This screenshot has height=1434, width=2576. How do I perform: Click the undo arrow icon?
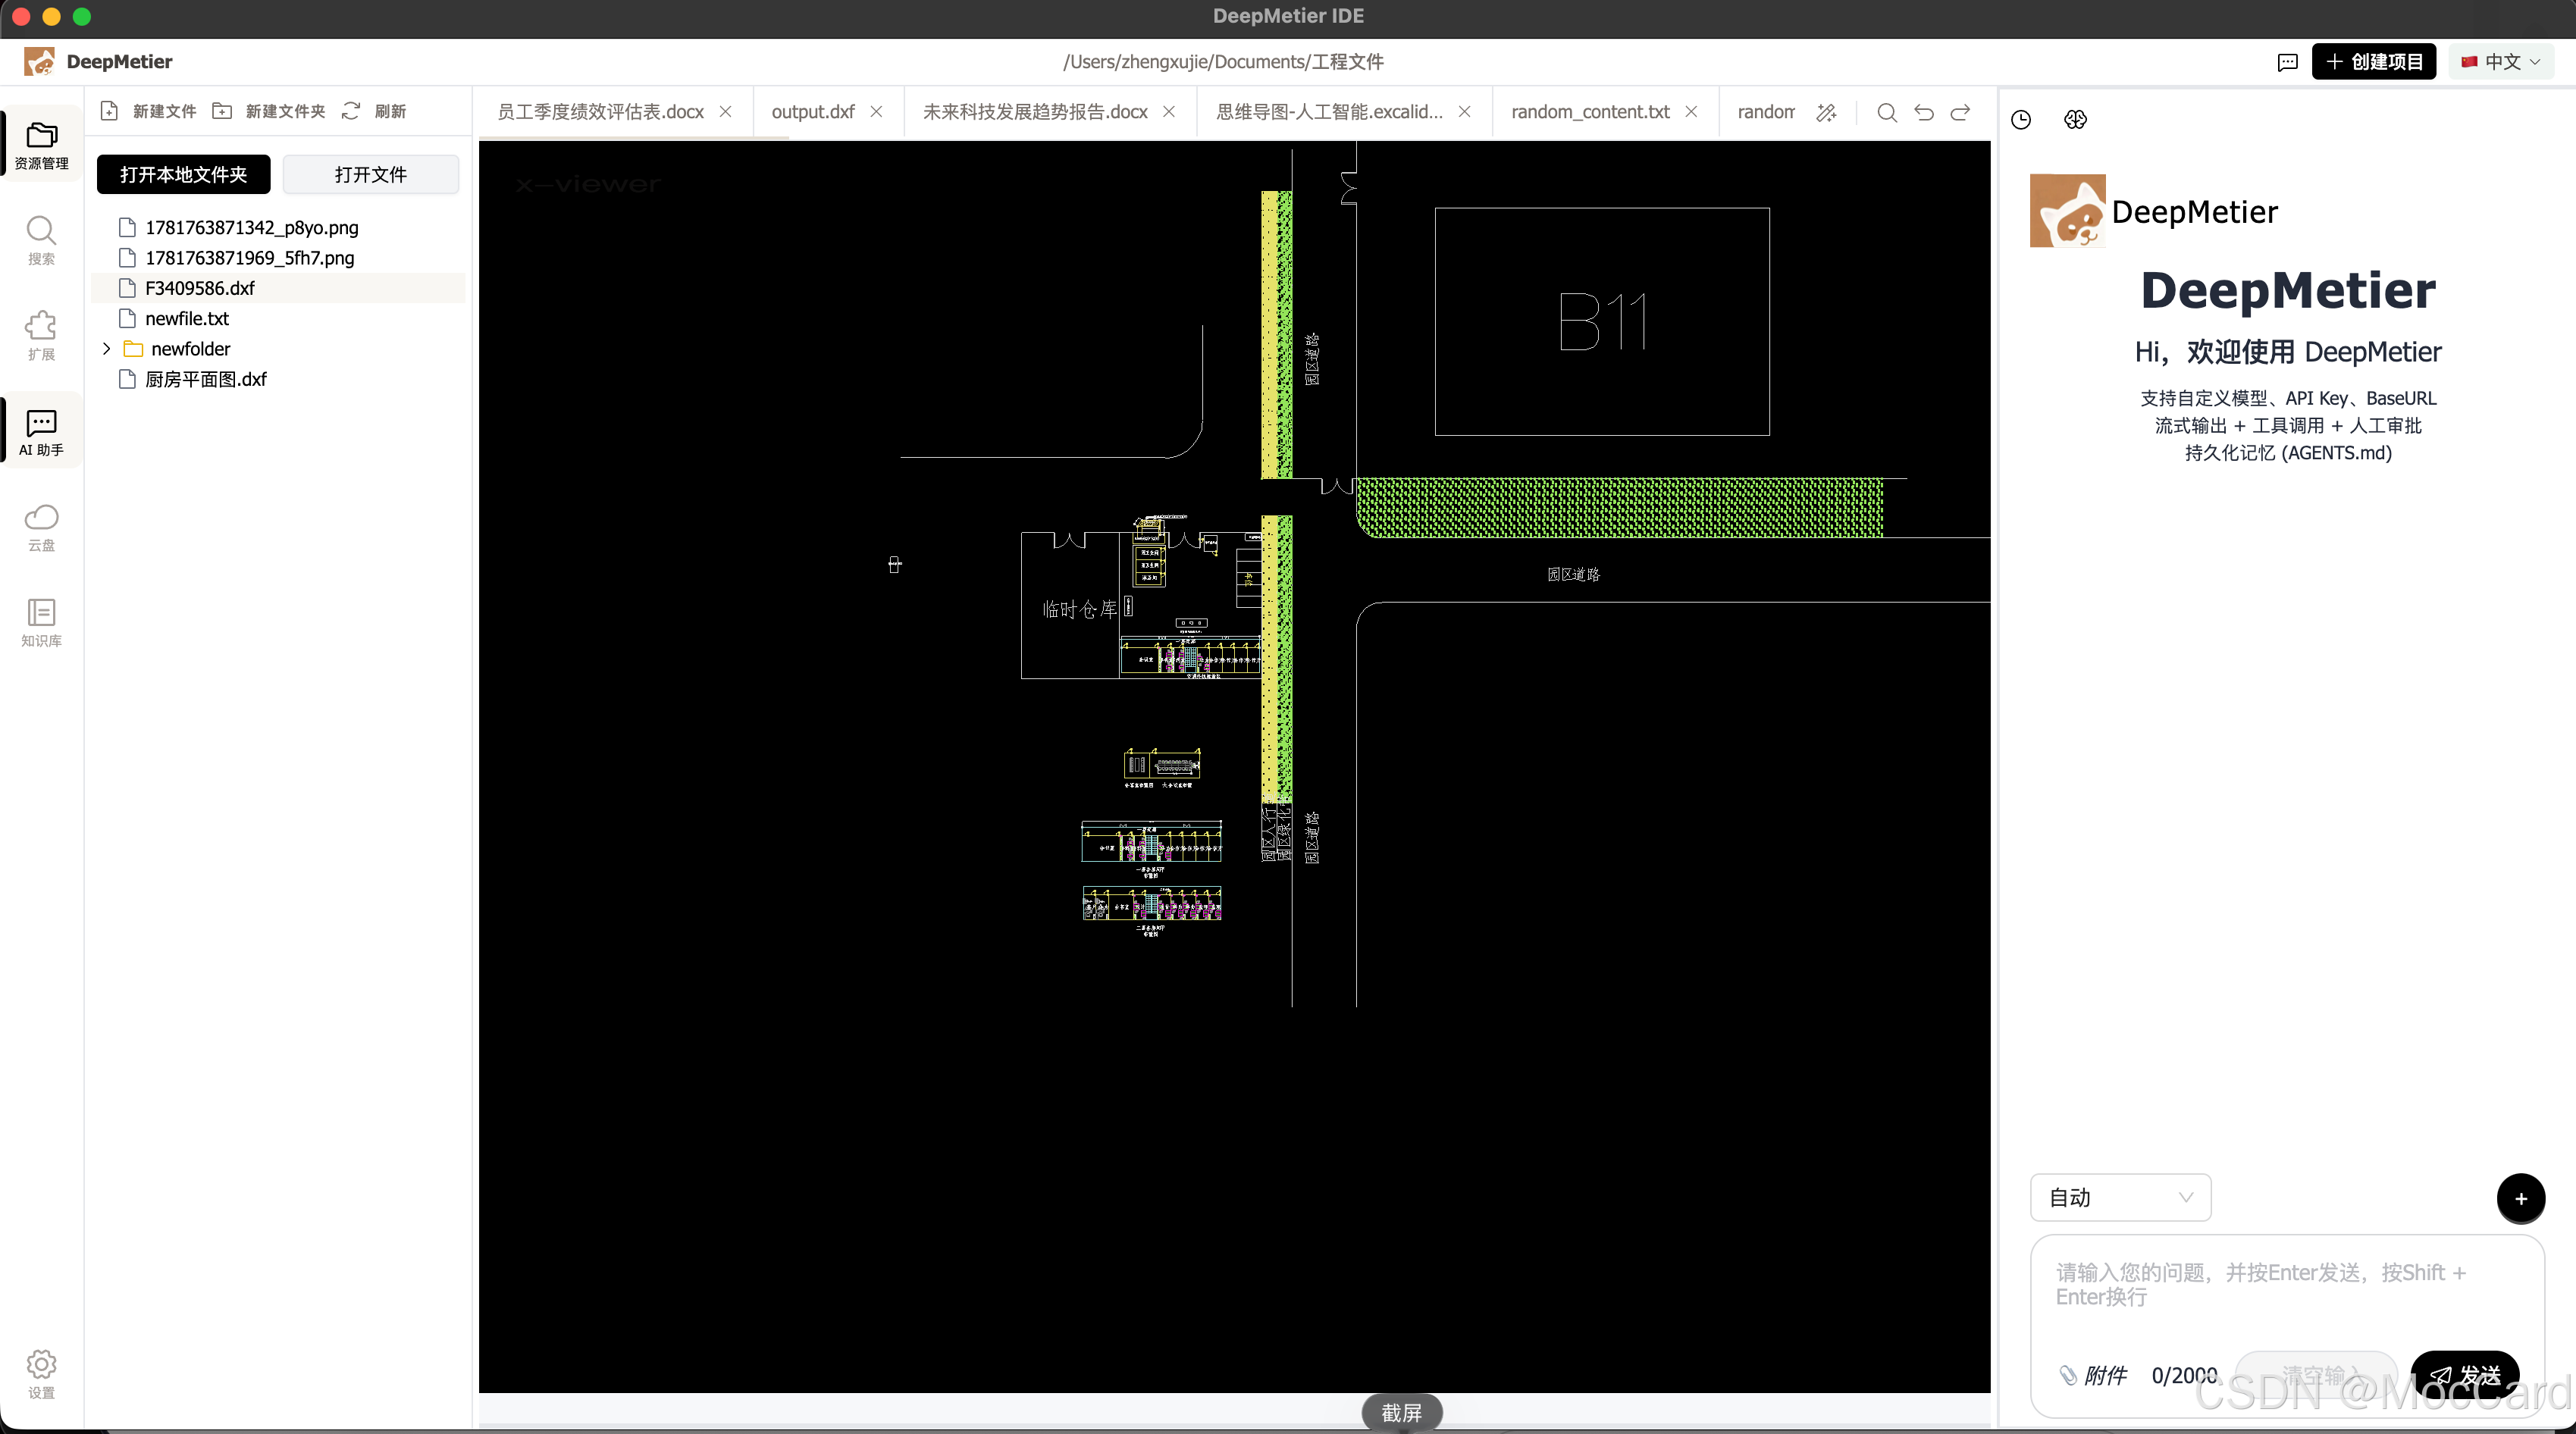coord(1923,112)
